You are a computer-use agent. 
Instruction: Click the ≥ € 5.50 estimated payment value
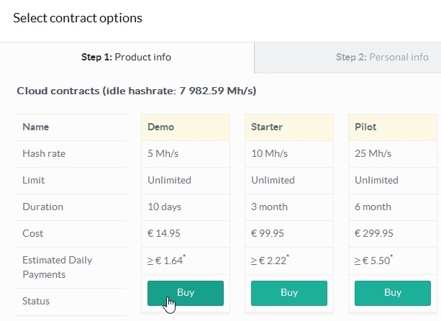[x=373, y=261]
